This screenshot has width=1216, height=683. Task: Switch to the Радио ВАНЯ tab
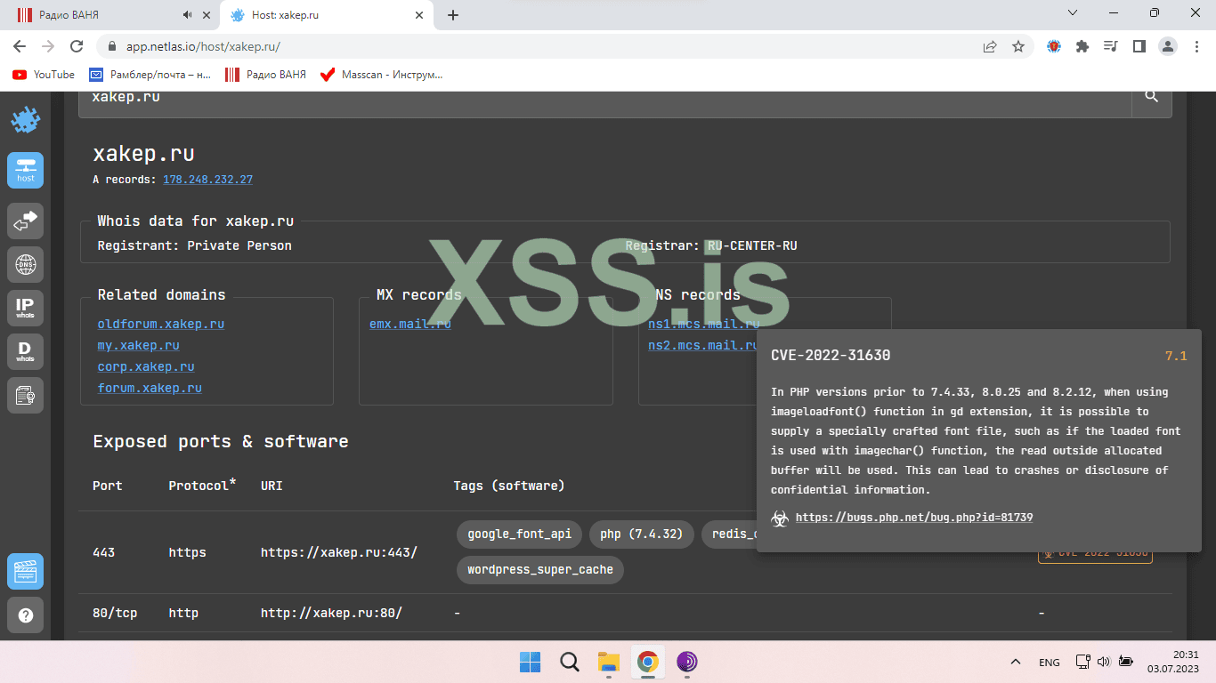(x=110, y=15)
